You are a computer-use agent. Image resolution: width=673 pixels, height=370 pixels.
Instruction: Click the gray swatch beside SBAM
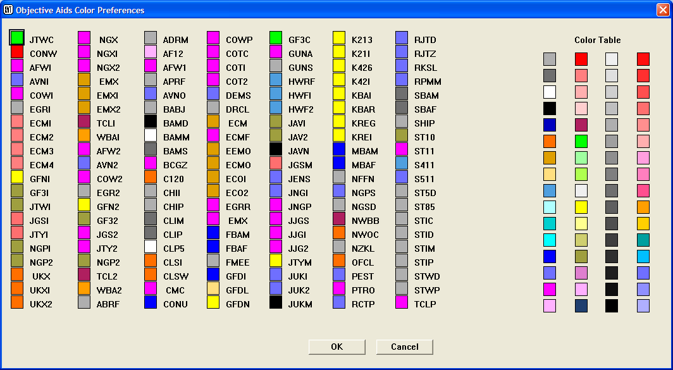click(x=401, y=94)
